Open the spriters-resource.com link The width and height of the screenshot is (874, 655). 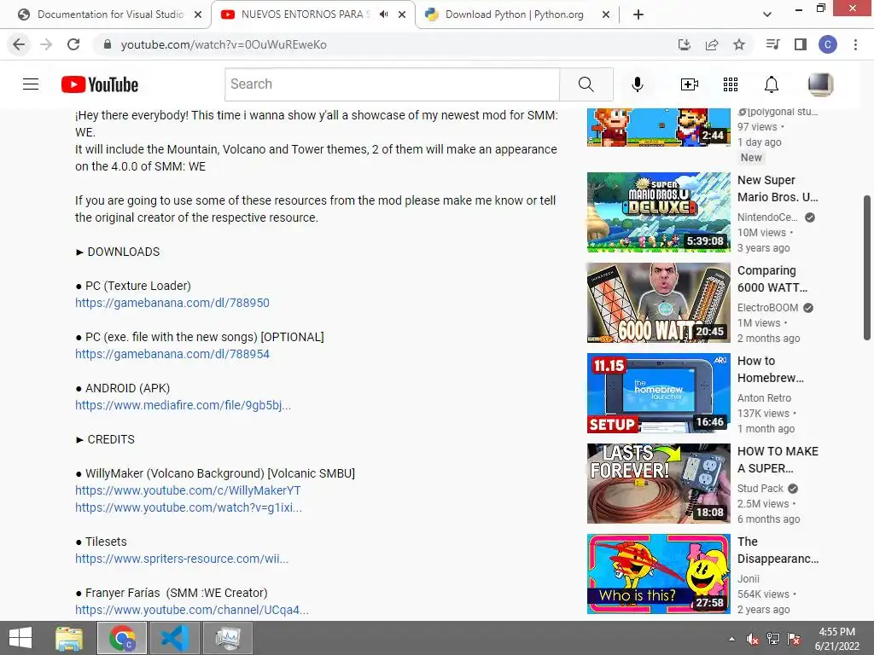[182, 559]
